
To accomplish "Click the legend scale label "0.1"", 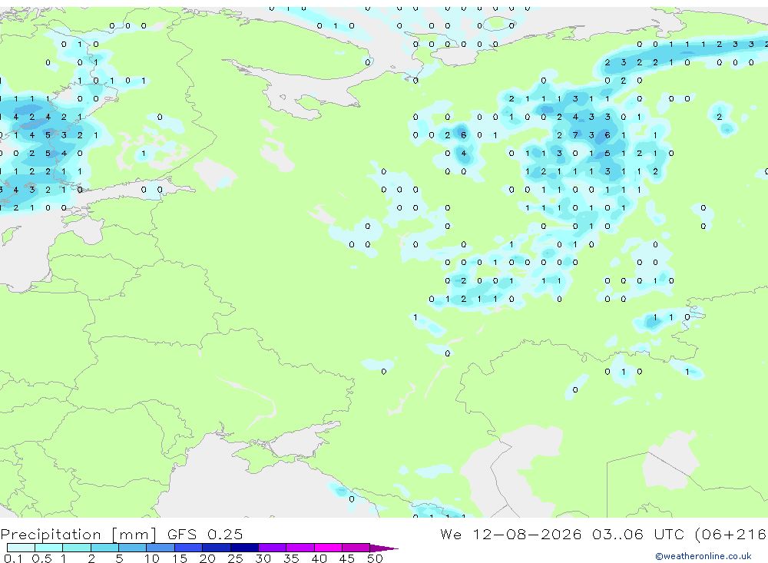I will coord(13,558).
